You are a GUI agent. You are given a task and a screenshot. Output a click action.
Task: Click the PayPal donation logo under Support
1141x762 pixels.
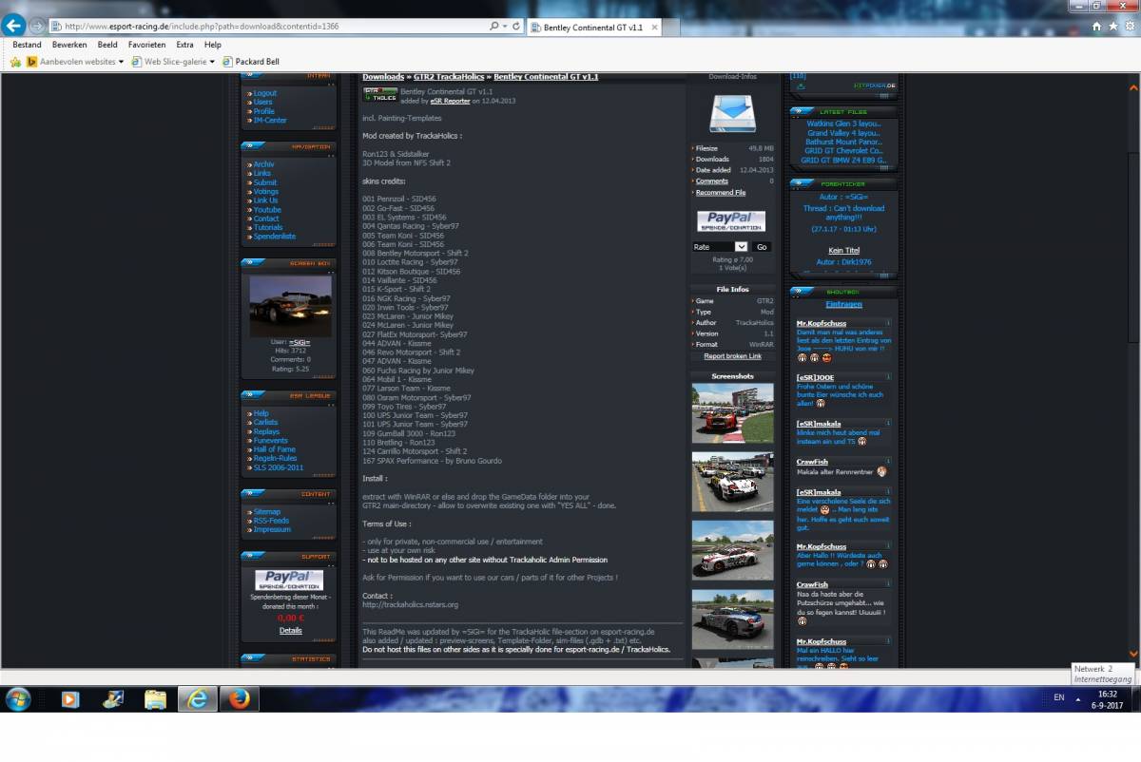[x=289, y=581]
